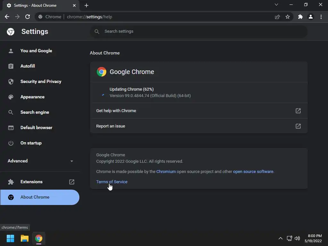Open File Explorer from the taskbar

coord(24,238)
